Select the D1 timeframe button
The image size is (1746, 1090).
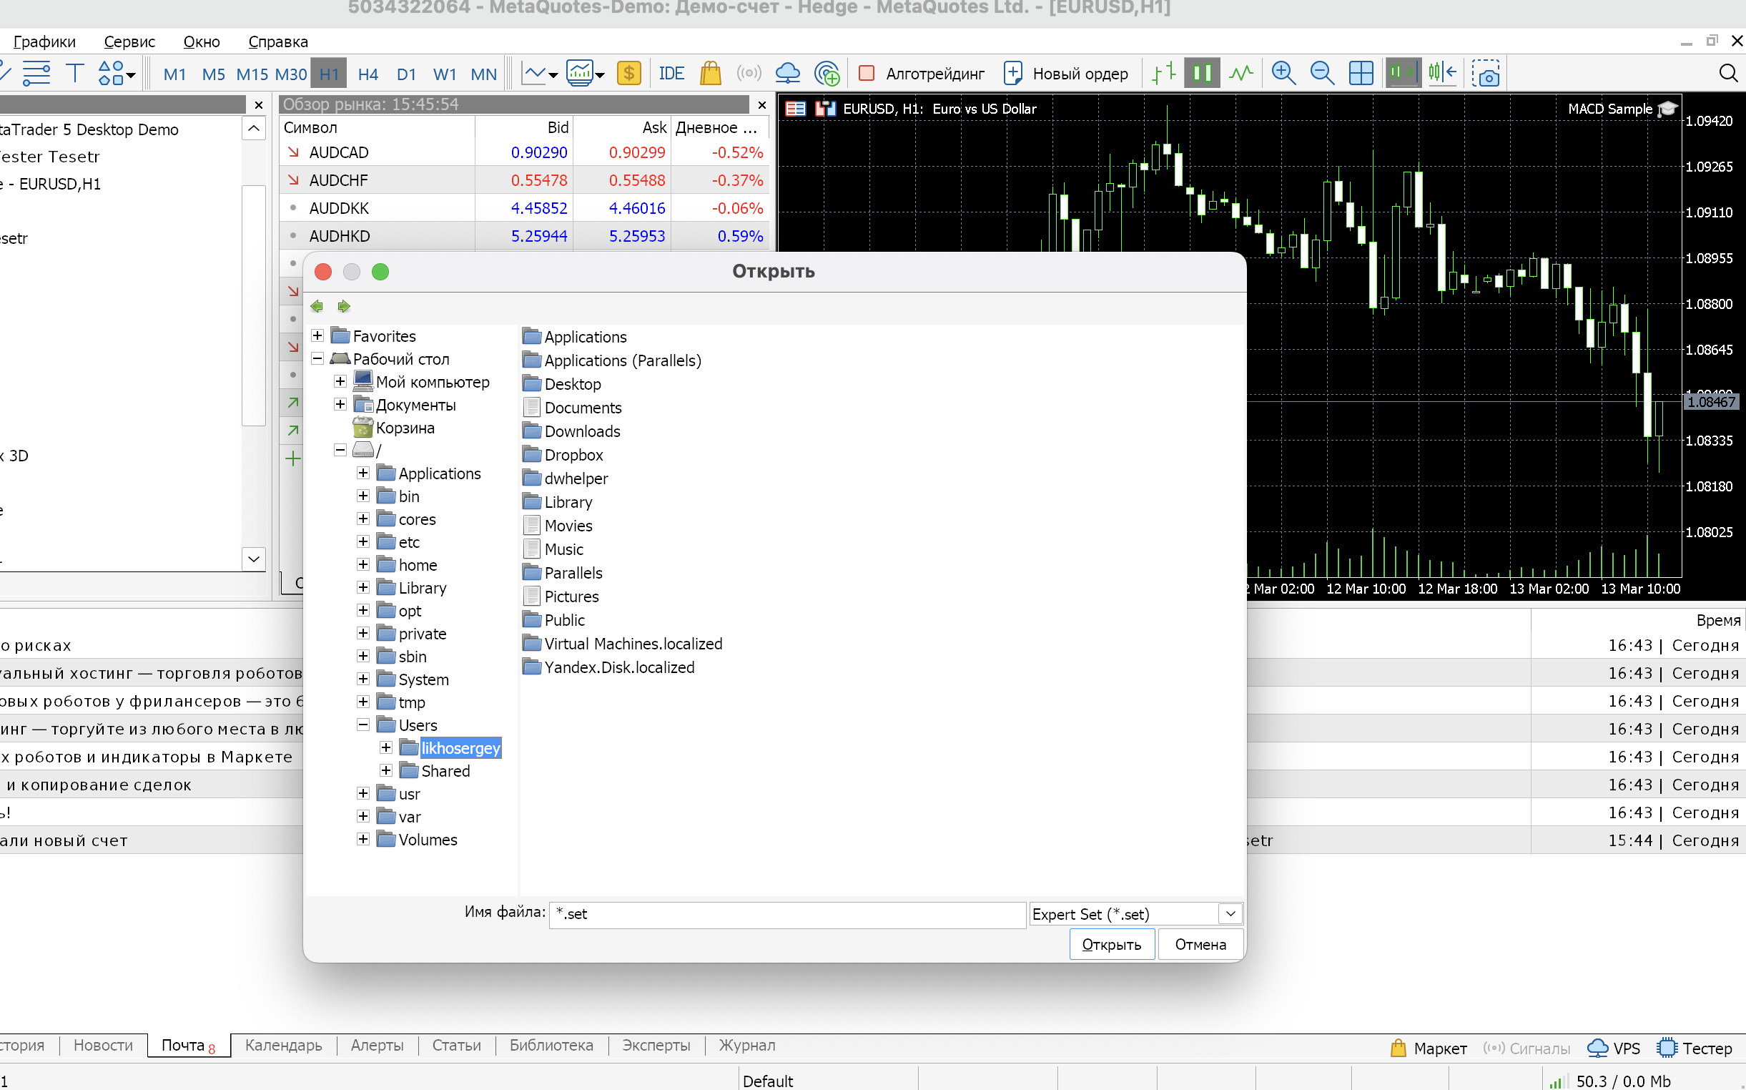click(406, 74)
